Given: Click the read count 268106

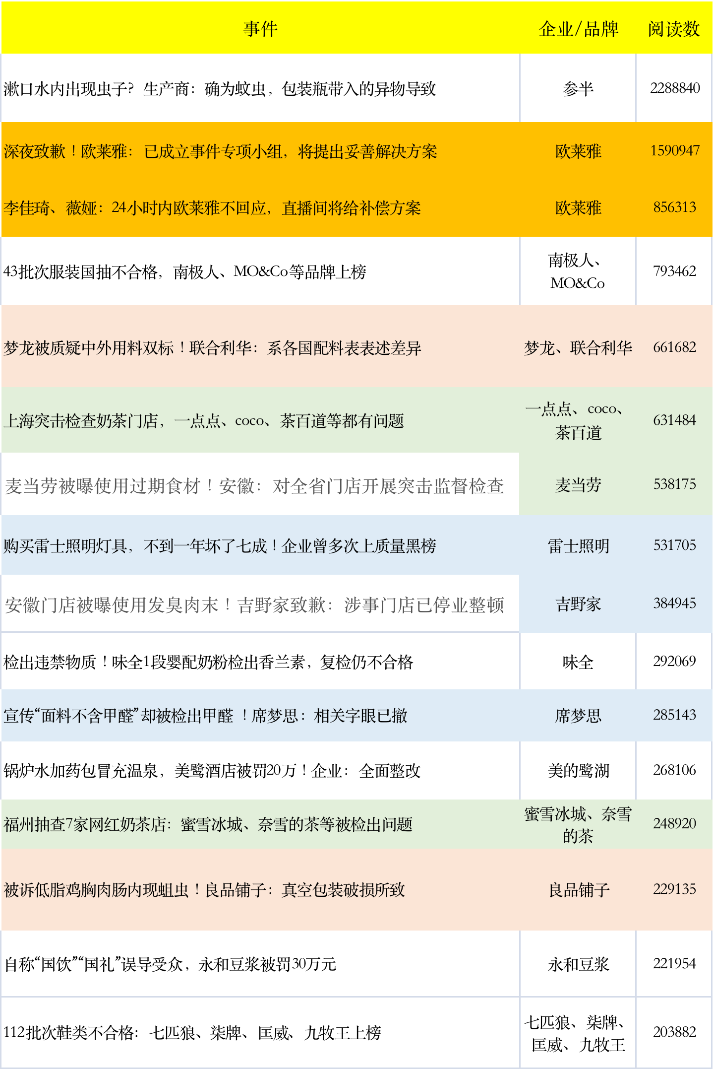Looking at the screenshot, I should coord(675,770).
